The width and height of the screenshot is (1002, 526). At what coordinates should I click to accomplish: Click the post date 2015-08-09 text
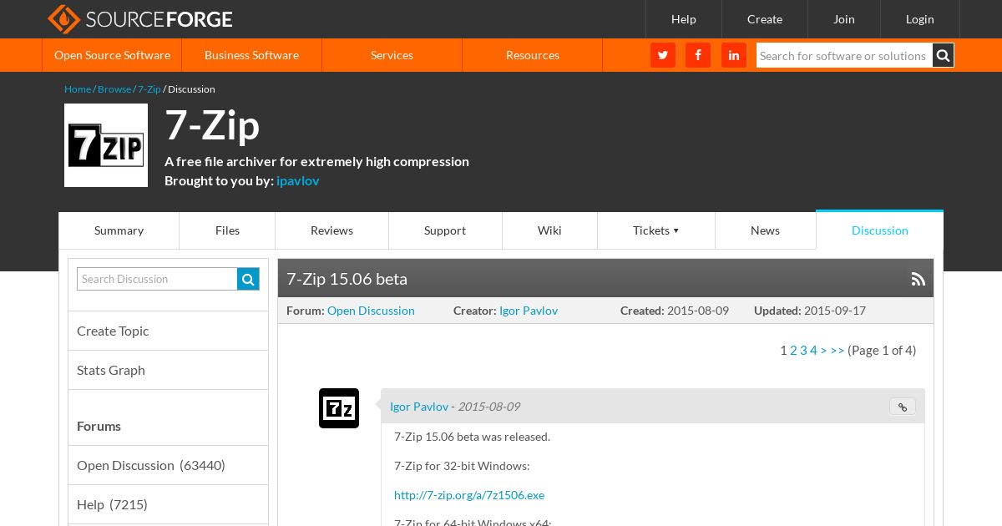[488, 407]
